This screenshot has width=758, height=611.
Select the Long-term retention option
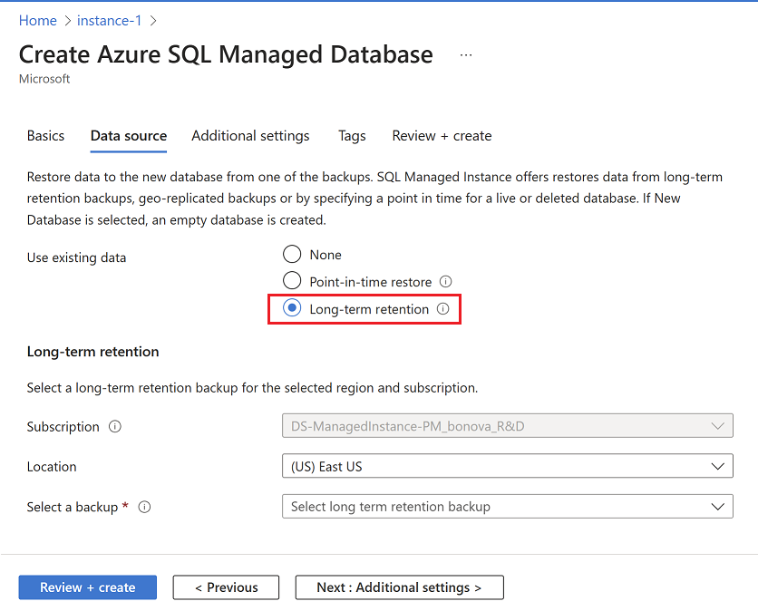[291, 308]
